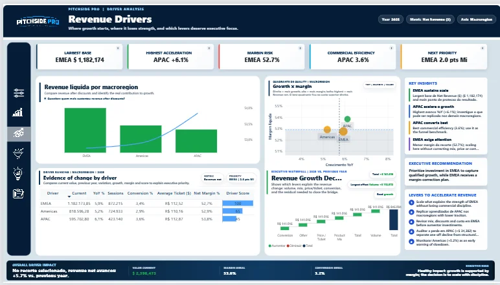500x285 pixels.
Task: Sort table by Net Margin % header
Action: point(207,193)
